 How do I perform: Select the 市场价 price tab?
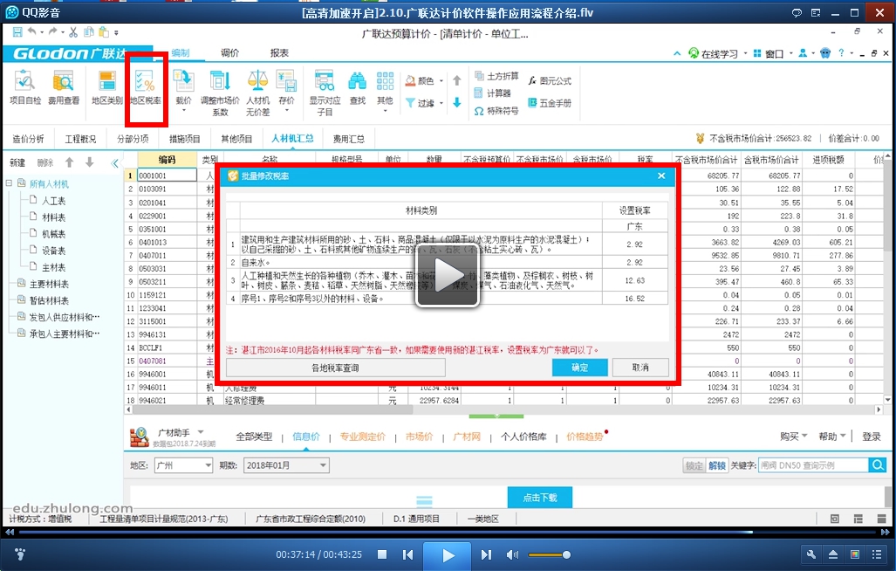(x=420, y=437)
